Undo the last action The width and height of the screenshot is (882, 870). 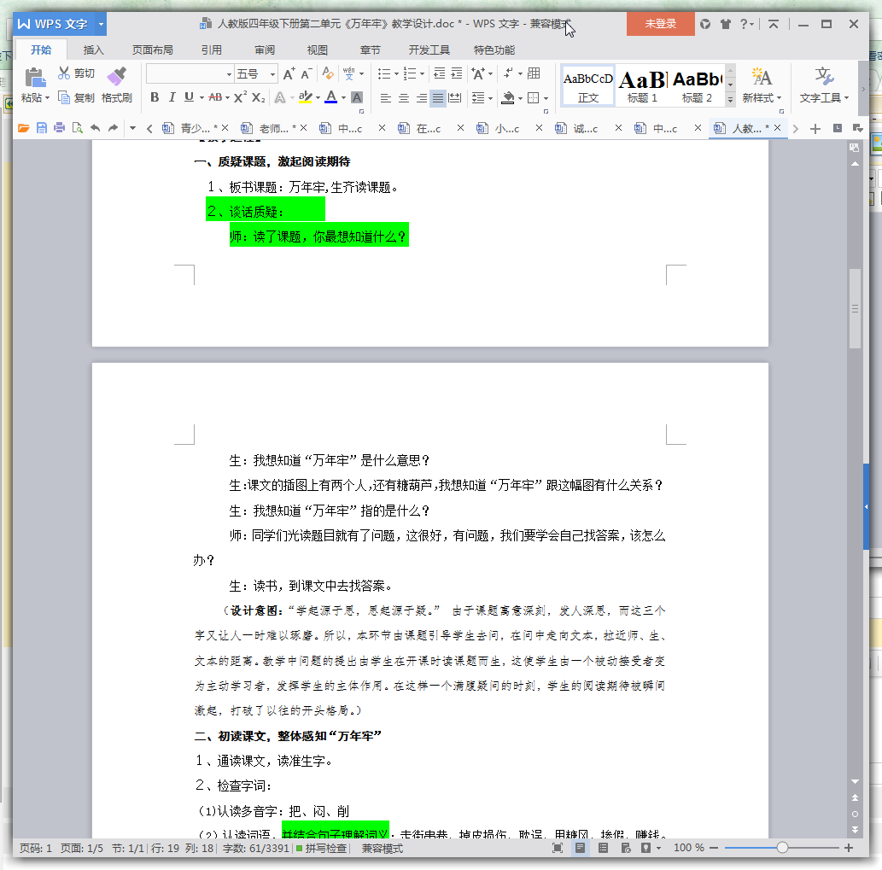click(95, 128)
